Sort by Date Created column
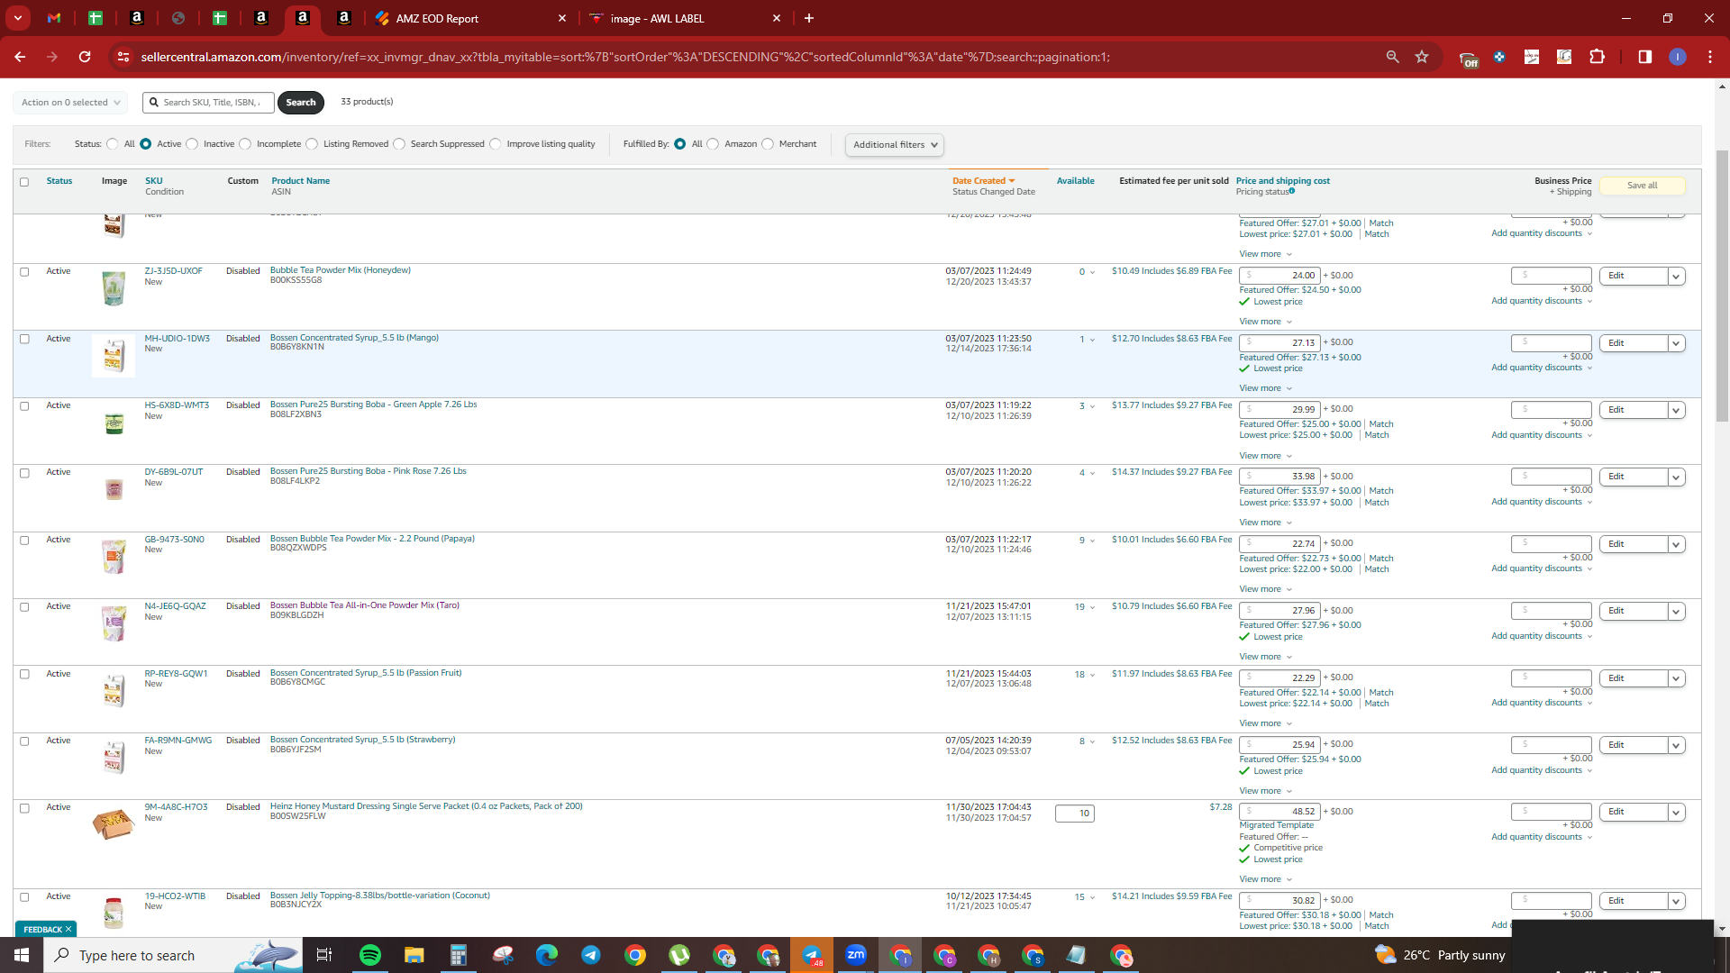 click(983, 181)
